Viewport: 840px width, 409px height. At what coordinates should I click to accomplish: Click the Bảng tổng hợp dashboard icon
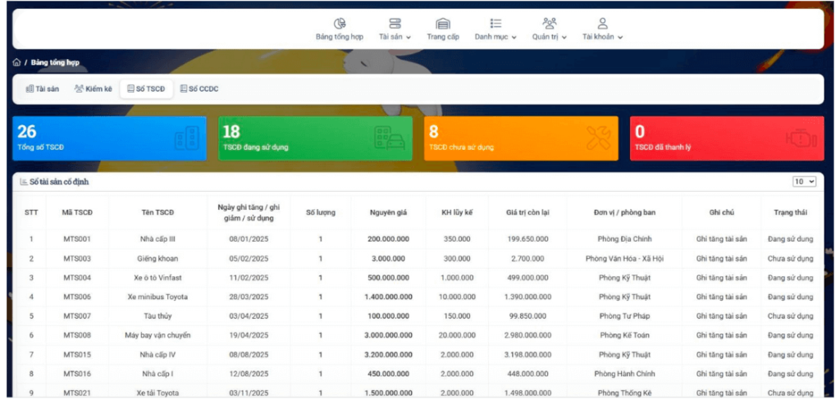pyautogui.click(x=340, y=23)
